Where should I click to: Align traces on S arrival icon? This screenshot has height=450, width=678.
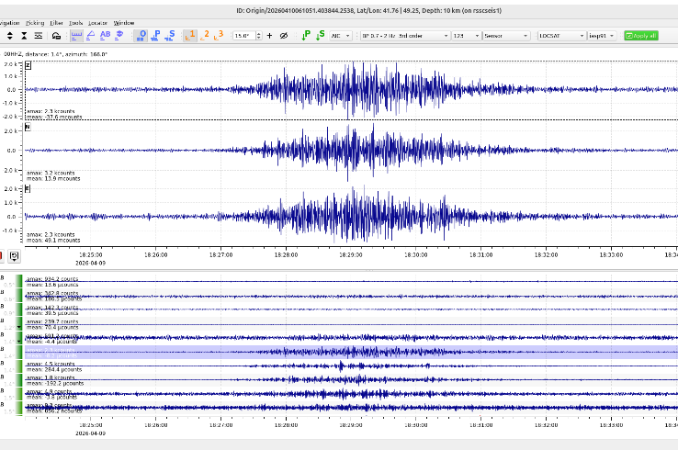[x=170, y=36]
